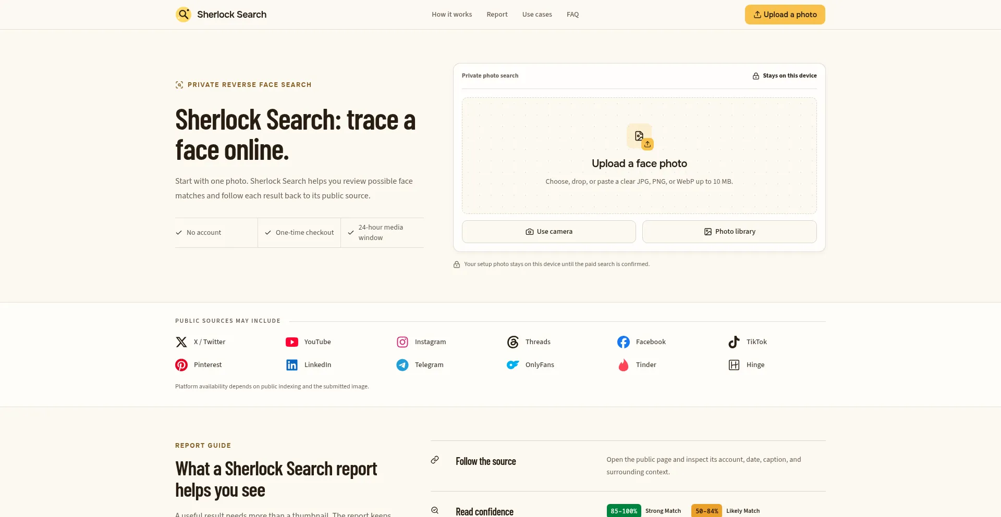1001x517 pixels.
Task: Click the Strong Match label
Action: click(x=663, y=511)
